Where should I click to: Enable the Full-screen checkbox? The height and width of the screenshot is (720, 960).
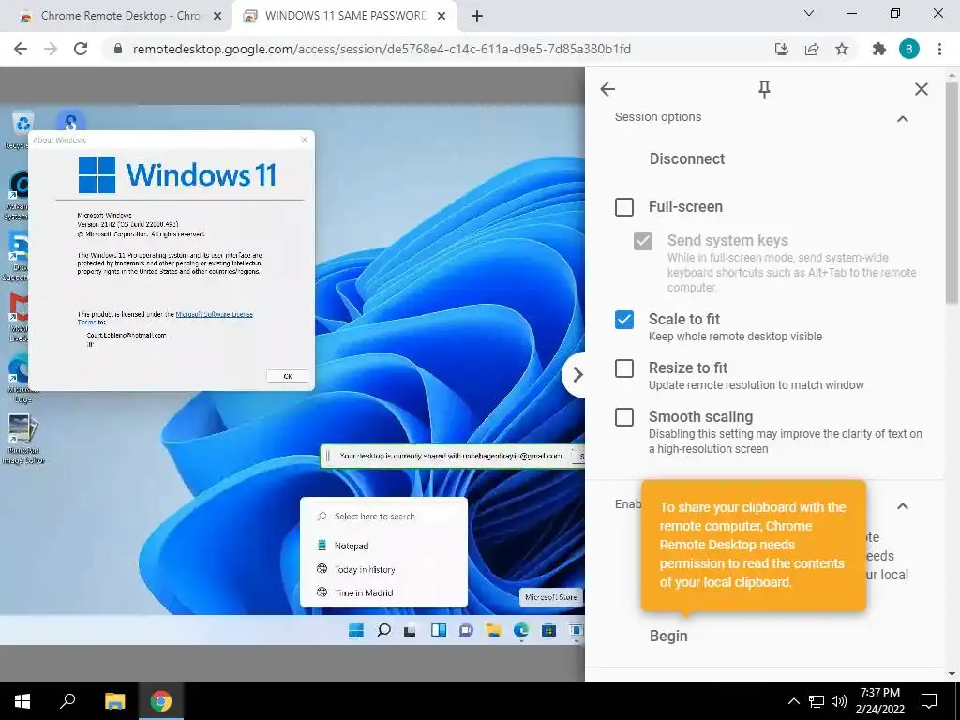click(x=624, y=207)
